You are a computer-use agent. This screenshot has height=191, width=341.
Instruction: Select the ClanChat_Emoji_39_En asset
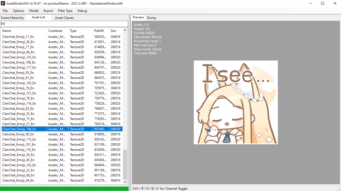click(62, 155)
